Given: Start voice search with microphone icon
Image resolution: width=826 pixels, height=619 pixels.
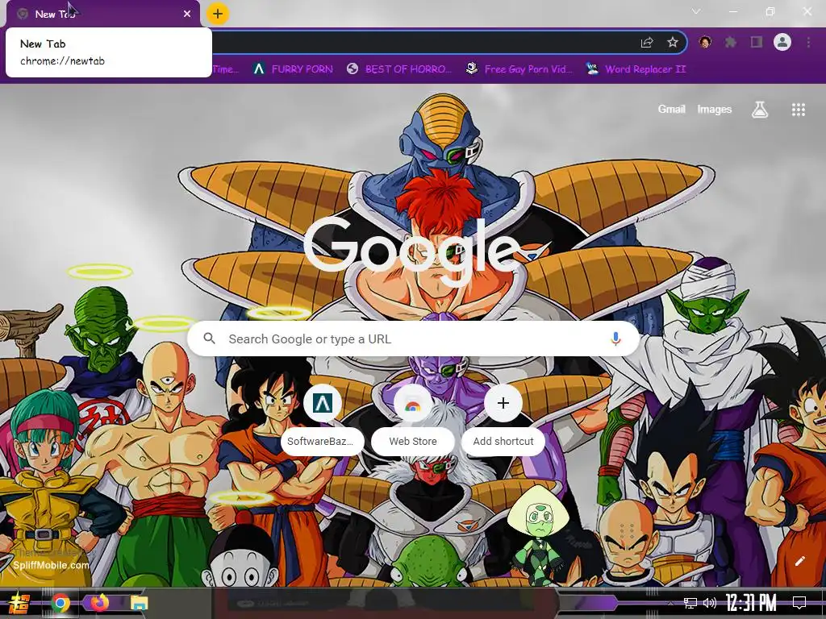Looking at the screenshot, I should [615, 339].
